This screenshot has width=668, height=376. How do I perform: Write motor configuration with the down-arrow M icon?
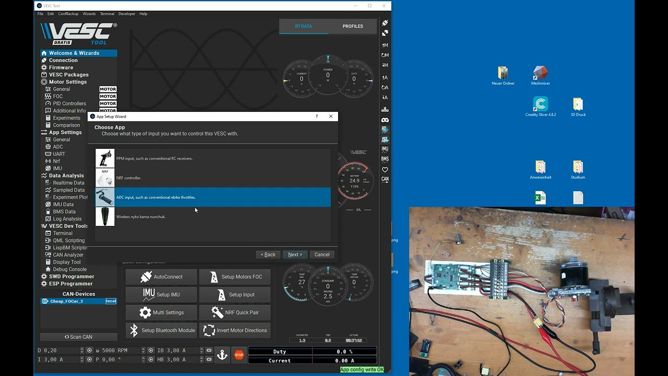385,65
